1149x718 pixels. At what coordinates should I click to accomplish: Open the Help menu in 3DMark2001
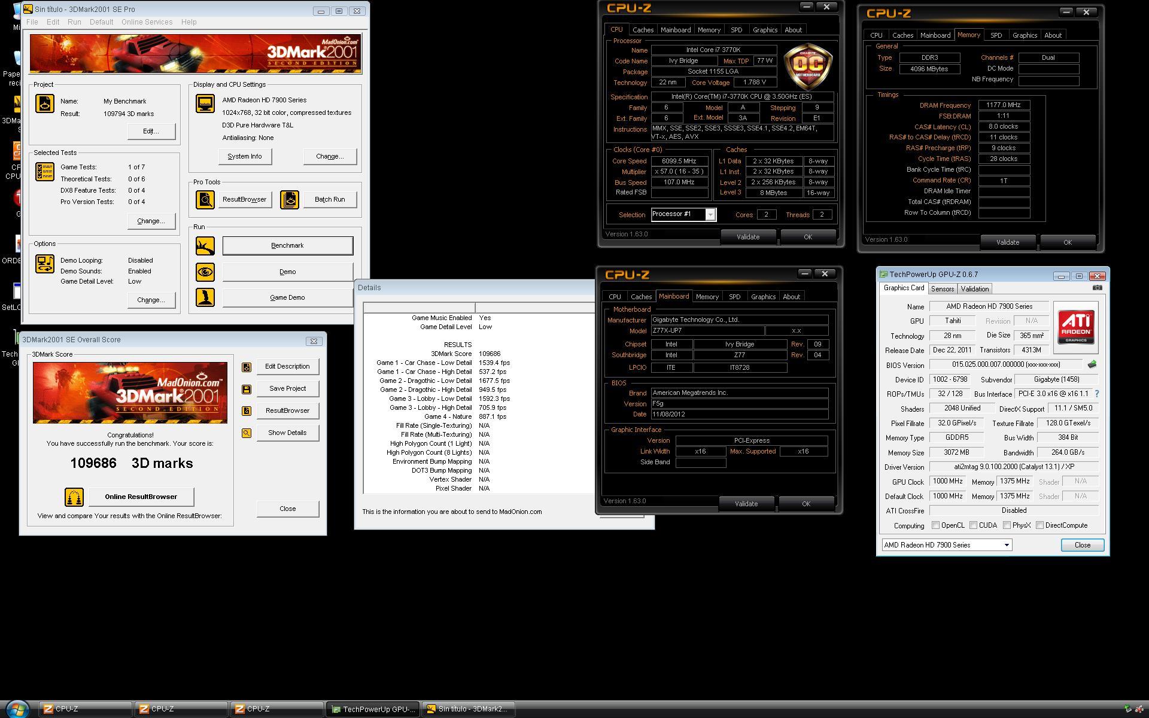tap(189, 22)
